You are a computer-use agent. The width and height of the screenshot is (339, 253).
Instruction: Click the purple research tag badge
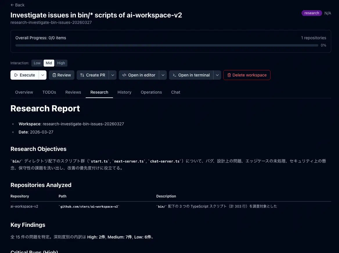tap(312, 13)
